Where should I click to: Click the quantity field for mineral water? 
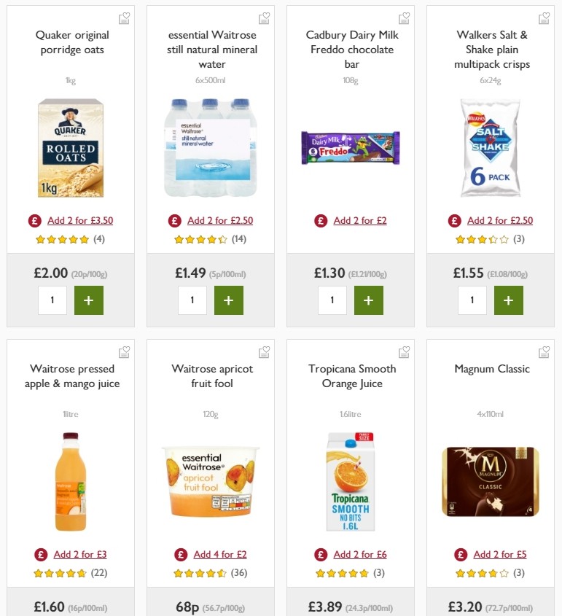192,300
